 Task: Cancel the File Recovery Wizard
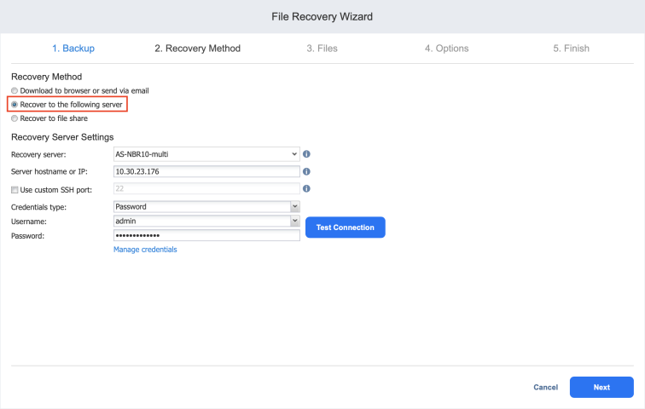point(545,387)
